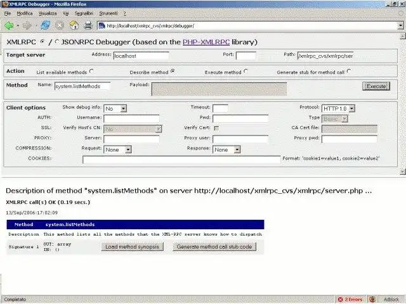406x304 pixels.
Task: Open the Strumenti menu
Action: coord(108,13)
